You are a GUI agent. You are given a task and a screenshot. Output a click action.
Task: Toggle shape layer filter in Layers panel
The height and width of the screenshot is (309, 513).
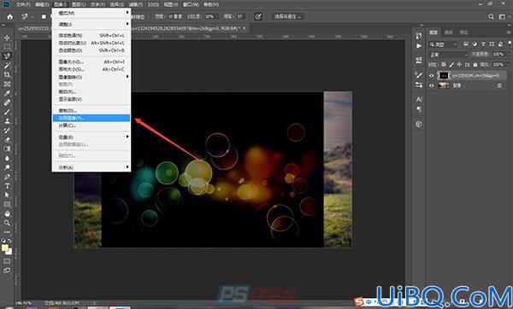[492, 44]
